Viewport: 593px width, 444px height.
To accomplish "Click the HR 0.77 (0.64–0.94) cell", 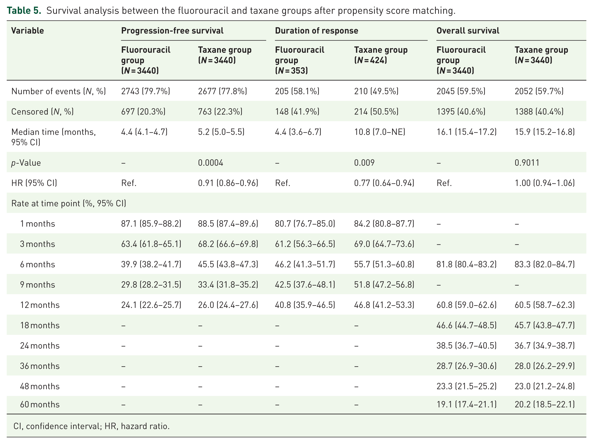I will pyautogui.click(x=384, y=183).
